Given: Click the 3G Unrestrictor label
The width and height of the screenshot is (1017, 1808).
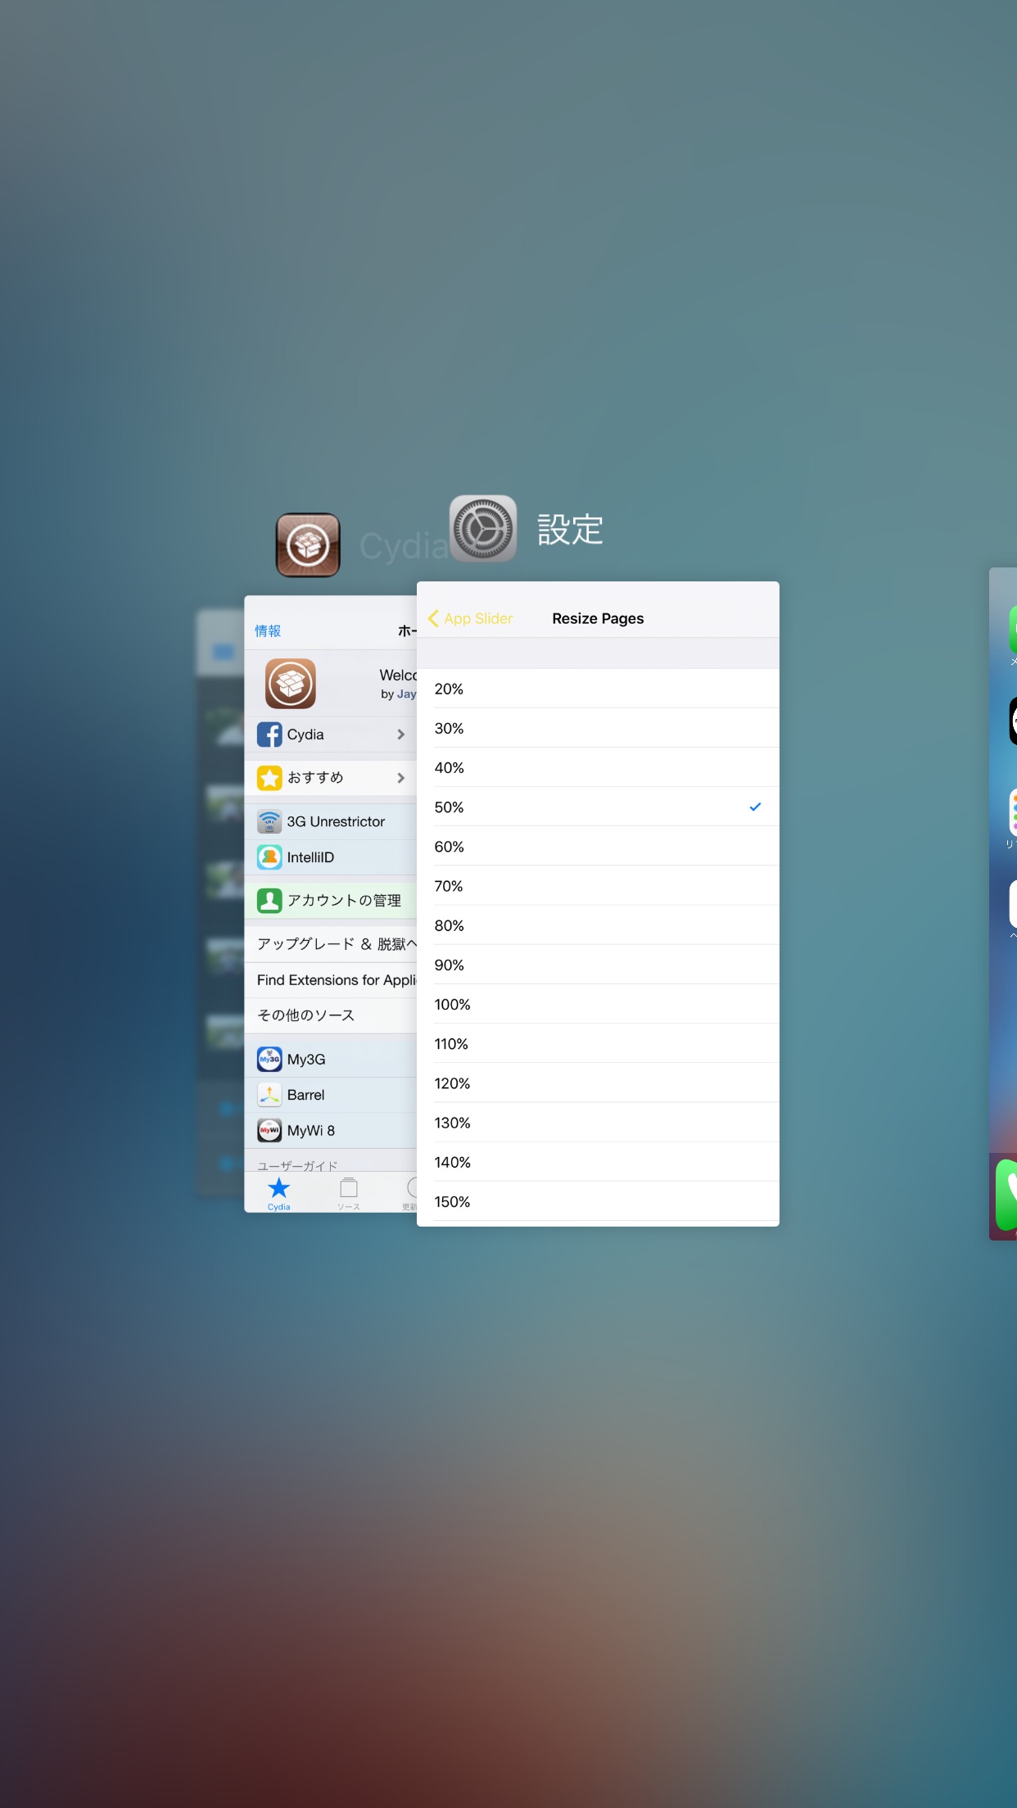Looking at the screenshot, I should 336,821.
